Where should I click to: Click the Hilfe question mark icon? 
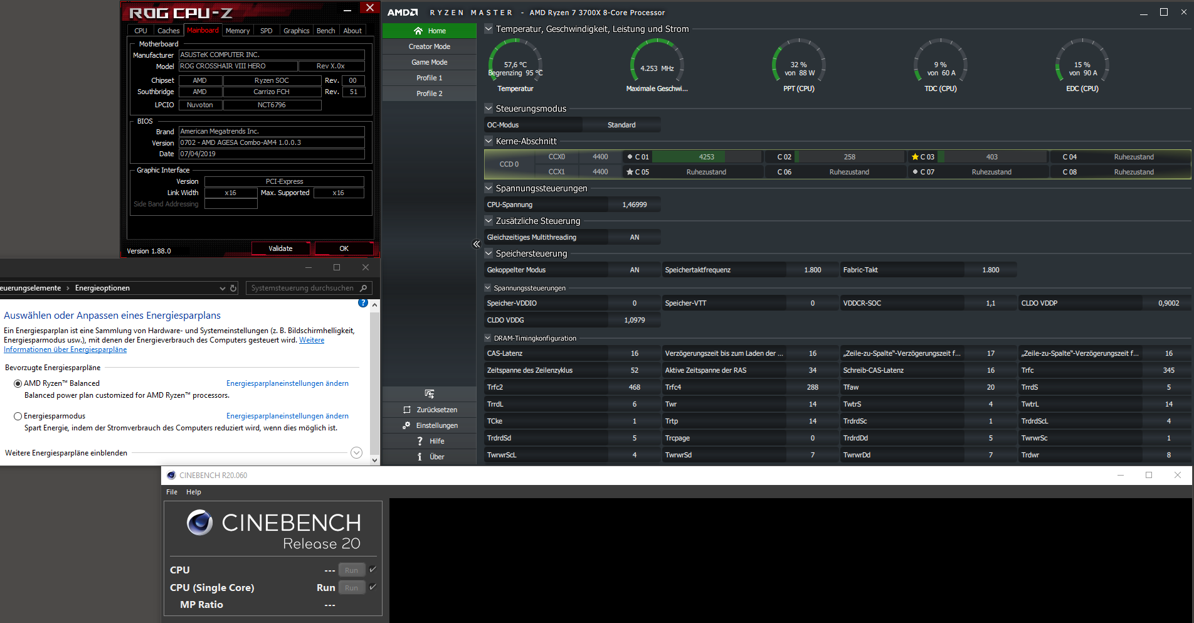click(x=420, y=441)
